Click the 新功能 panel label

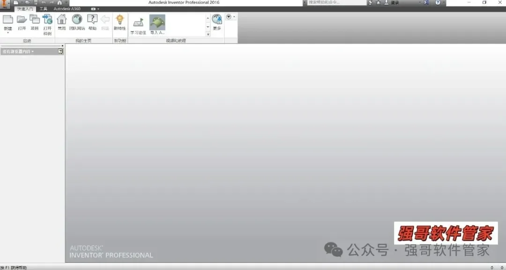[120, 41]
